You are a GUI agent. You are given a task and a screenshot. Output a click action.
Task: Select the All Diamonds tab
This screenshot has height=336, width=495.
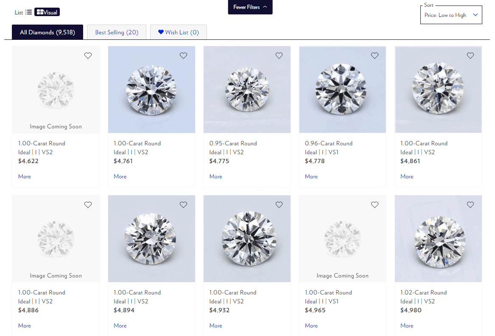point(48,32)
